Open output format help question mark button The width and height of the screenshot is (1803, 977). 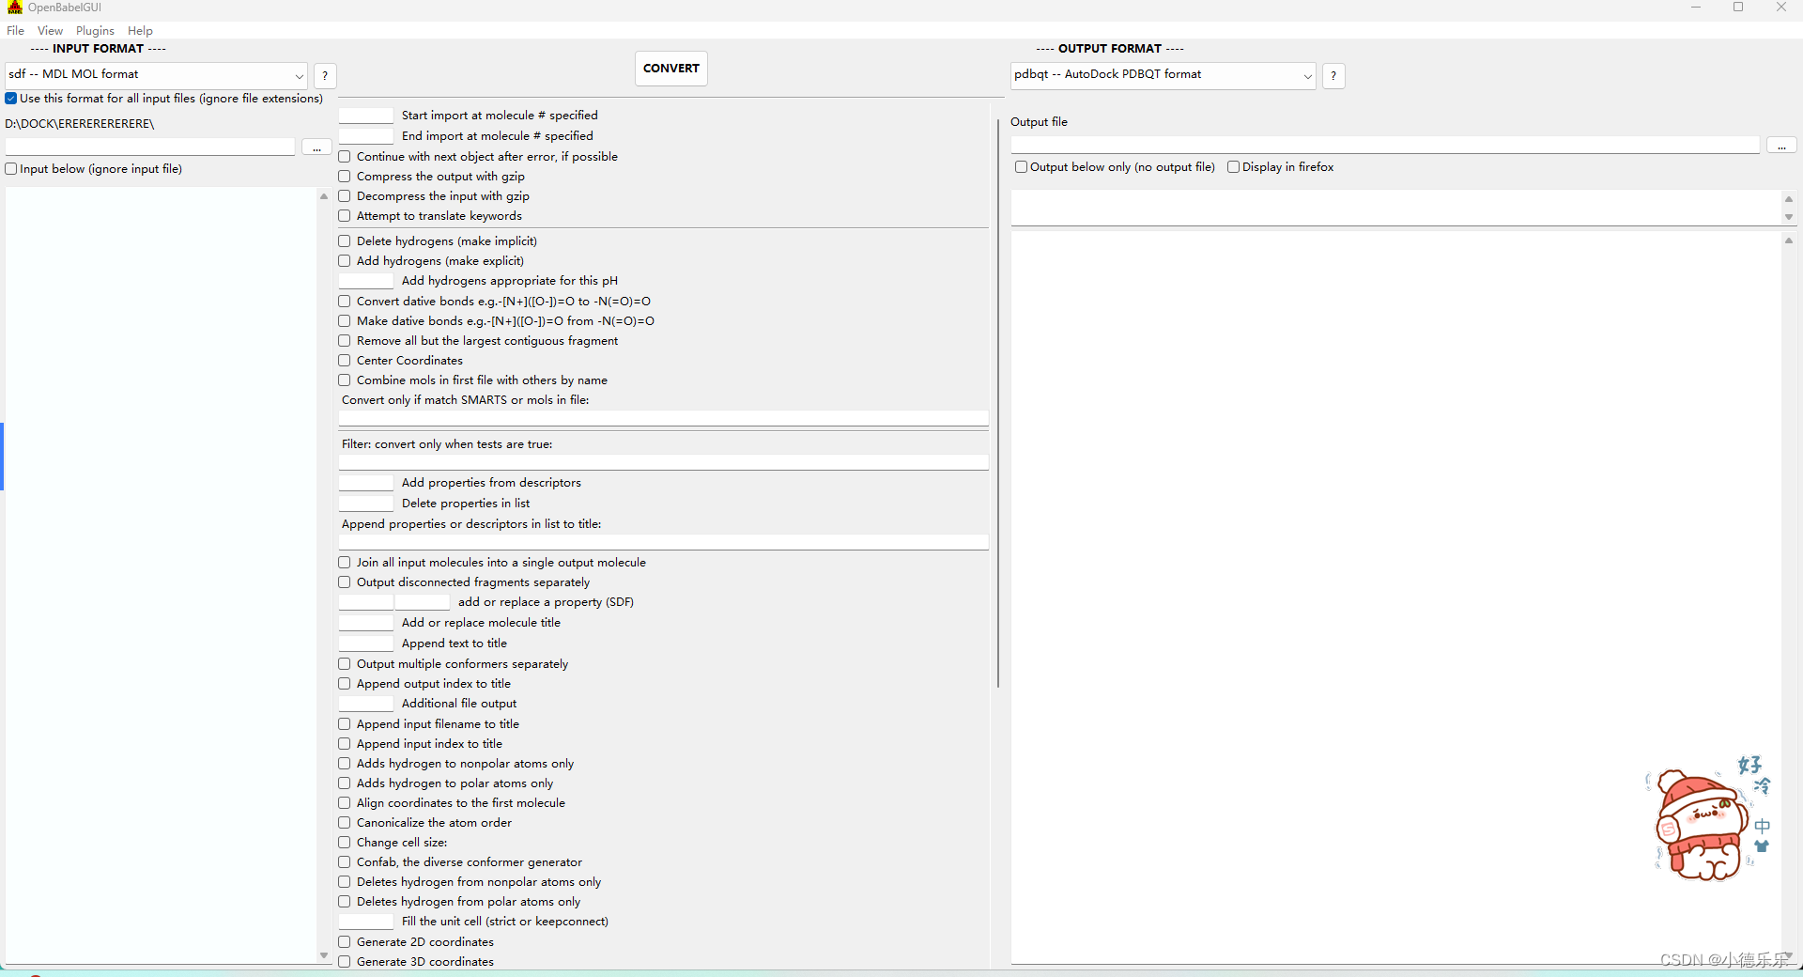click(x=1333, y=76)
